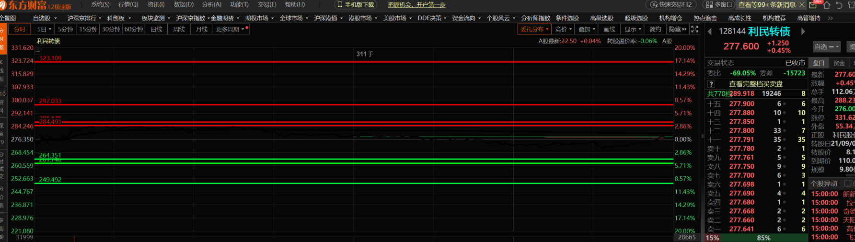This screenshot has height=242, width=855.
Task: Switch to the 30分钟 chart
Action: click(x=111, y=29)
